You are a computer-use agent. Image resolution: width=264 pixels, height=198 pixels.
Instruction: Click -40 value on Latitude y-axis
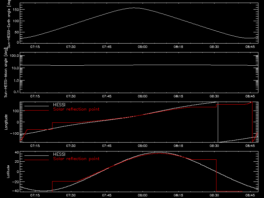point(16,191)
